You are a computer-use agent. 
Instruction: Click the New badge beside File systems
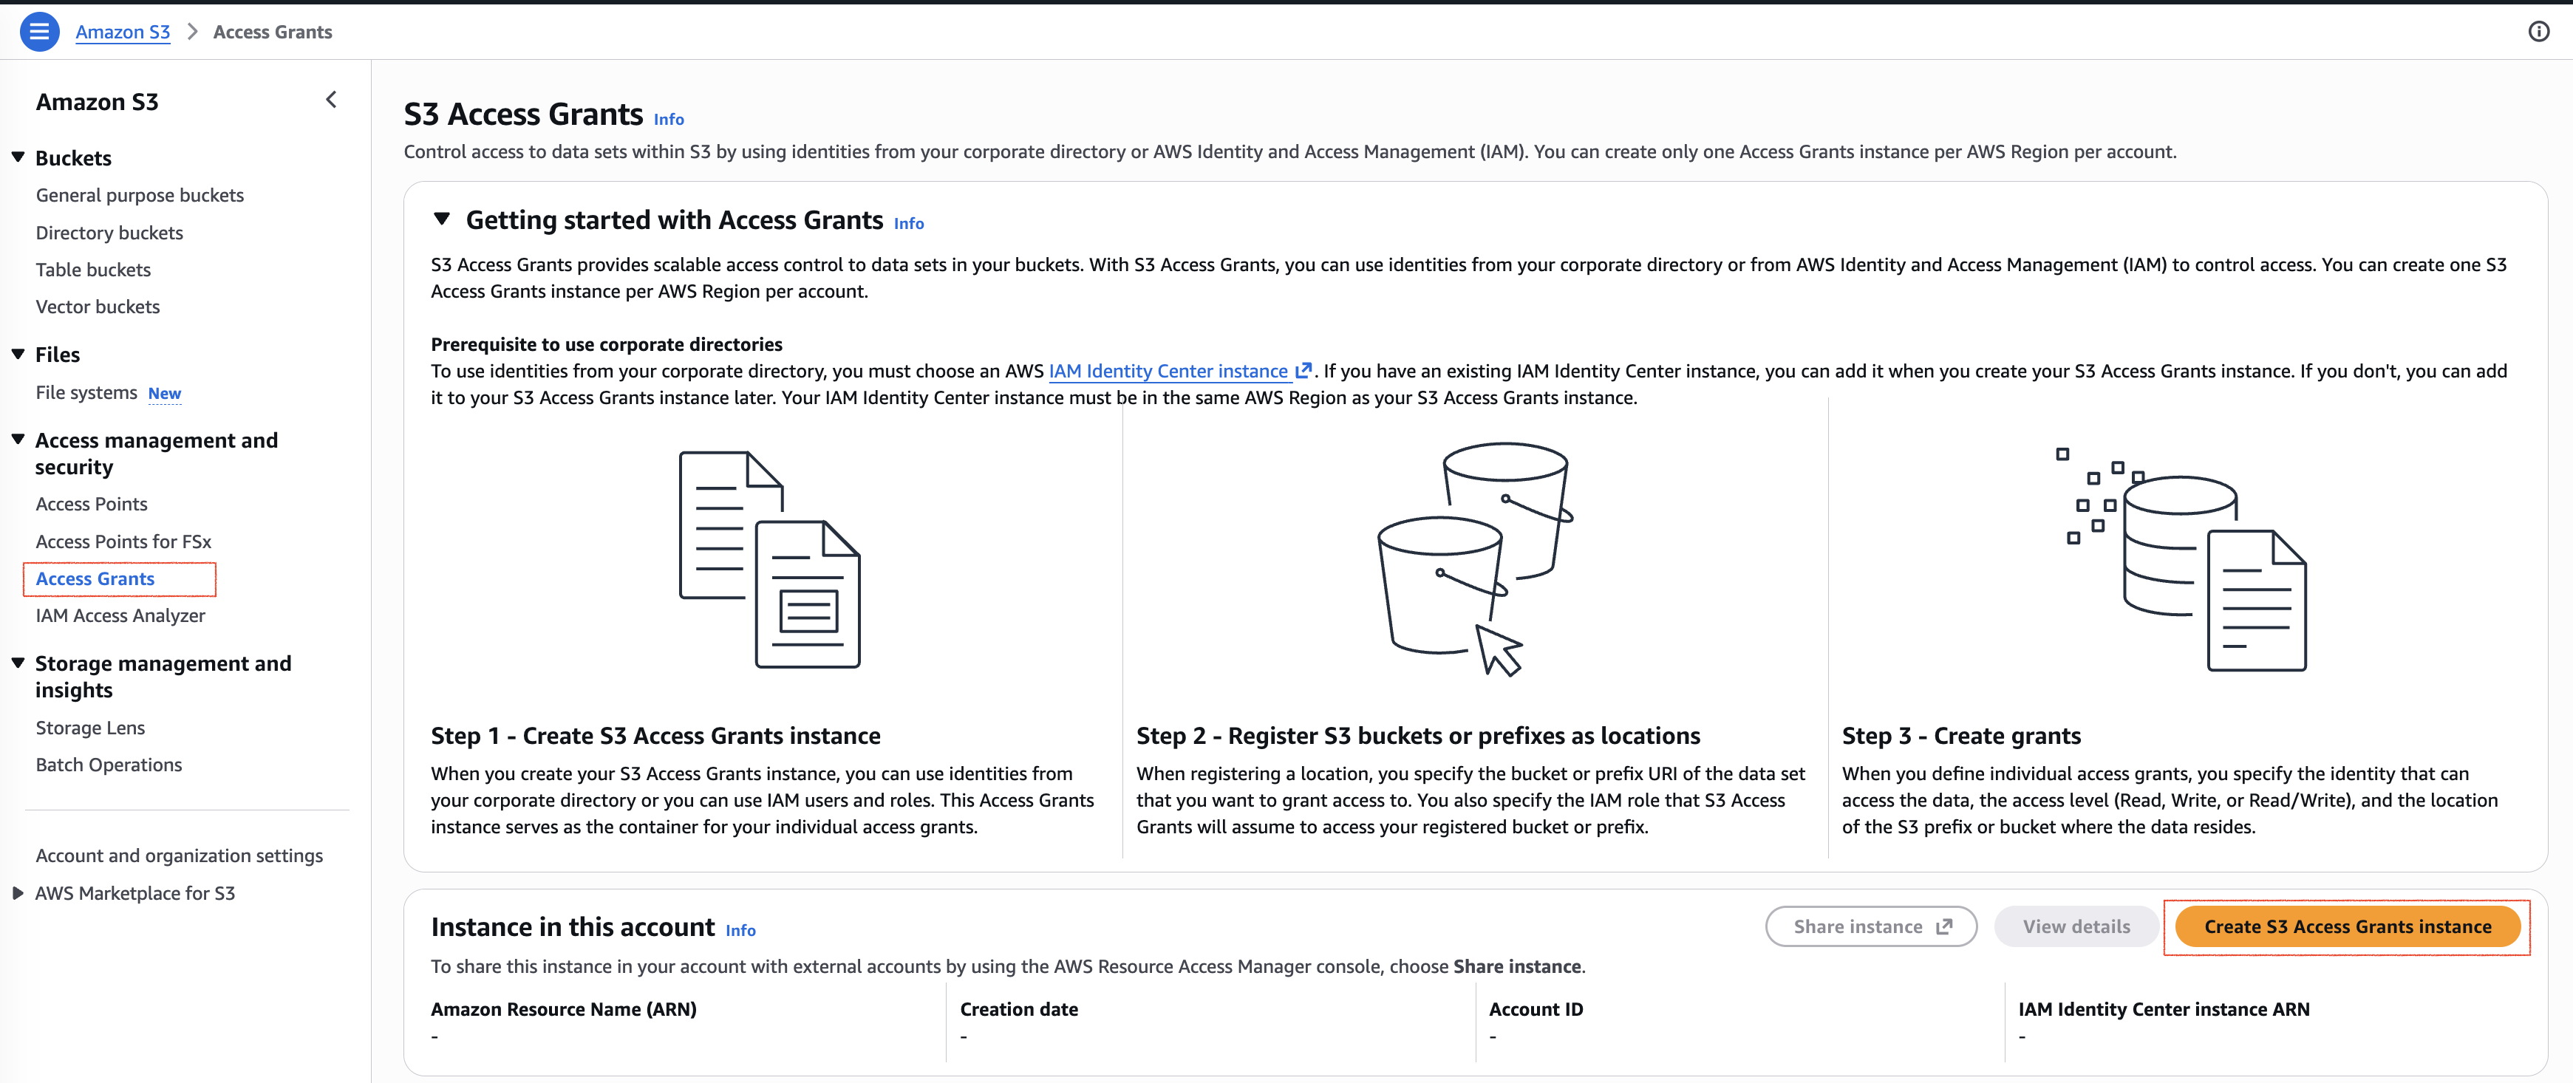coord(165,393)
